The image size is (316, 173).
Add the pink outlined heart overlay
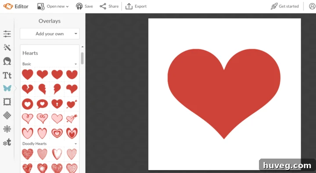tap(27, 118)
